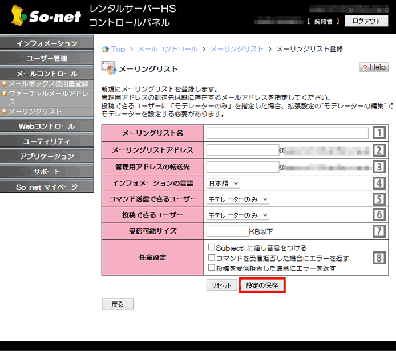Screen dimensions: 396x351
Task: Enable Subject serial number checkbox
Action: point(211,248)
